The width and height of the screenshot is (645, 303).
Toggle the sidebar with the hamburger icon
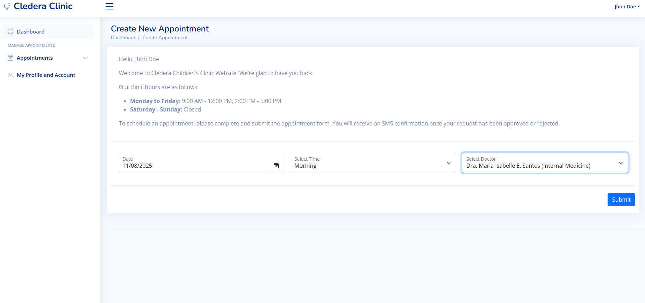point(109,6)
